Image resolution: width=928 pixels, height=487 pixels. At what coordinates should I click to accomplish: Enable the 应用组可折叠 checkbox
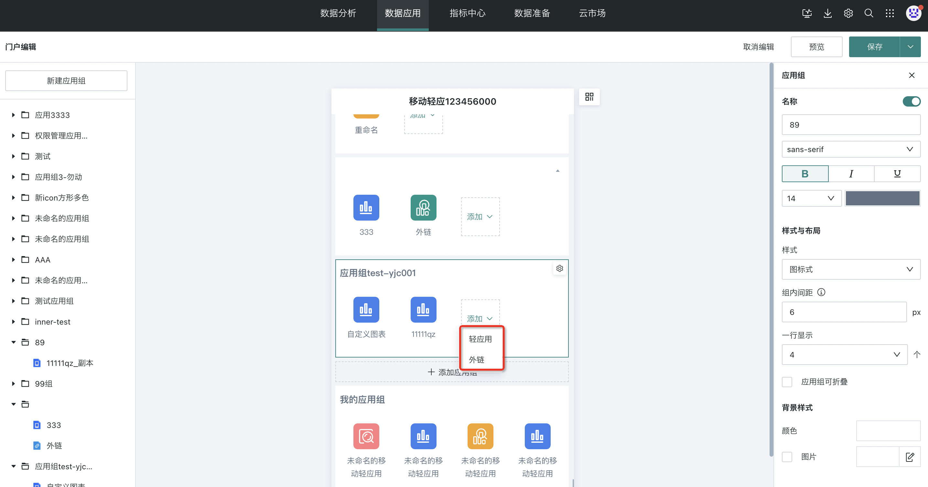point(787,382)
